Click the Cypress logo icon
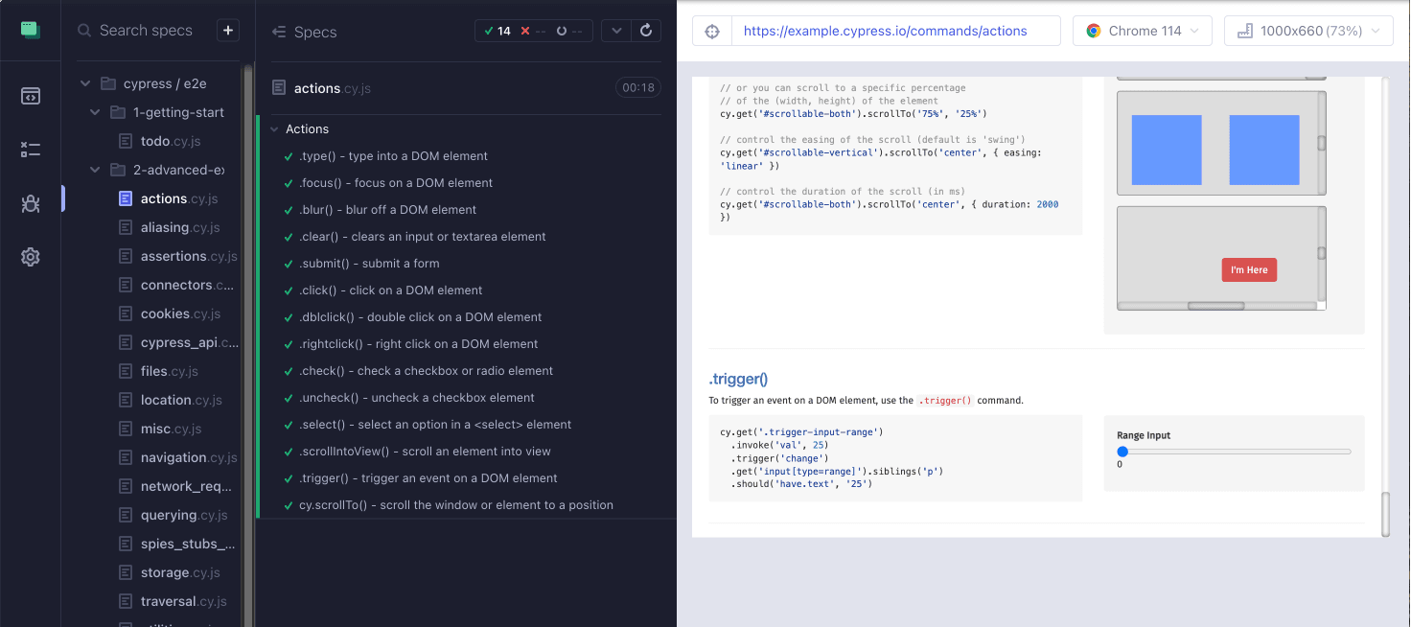The height and width of the screenshot is (627, 1411). [x=30, y=30]
